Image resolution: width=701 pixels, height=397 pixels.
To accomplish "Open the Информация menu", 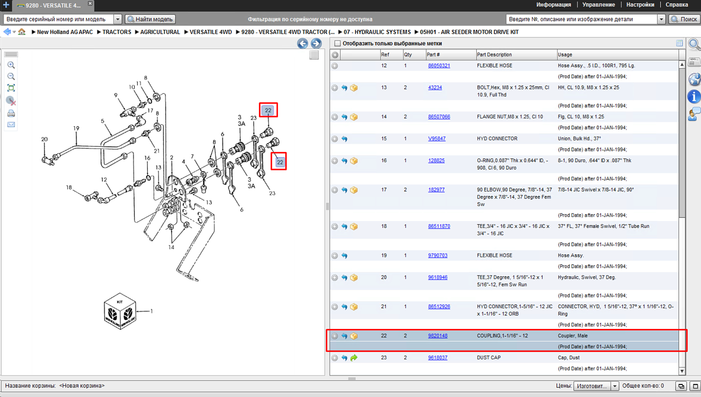I will click(x=553, y=5).
